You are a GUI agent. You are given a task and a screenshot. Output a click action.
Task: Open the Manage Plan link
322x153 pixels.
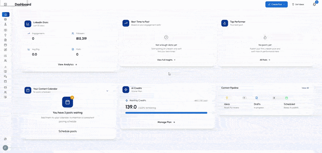pyautogui.click(x=166, y=122)
